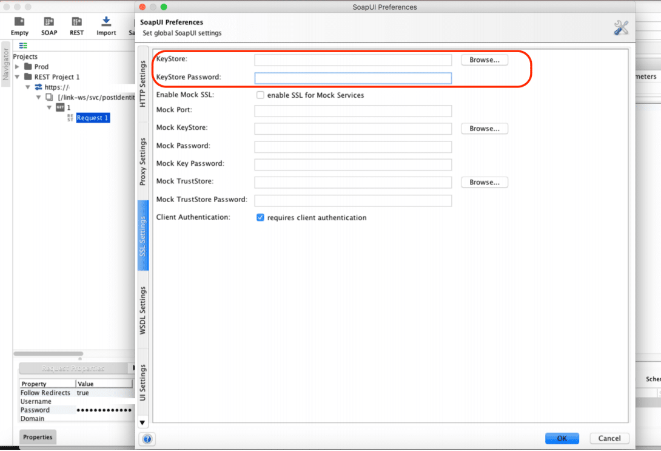661x451 pixels.
Task: Click the Import toolbar icon
Action: tap(106, 22)
